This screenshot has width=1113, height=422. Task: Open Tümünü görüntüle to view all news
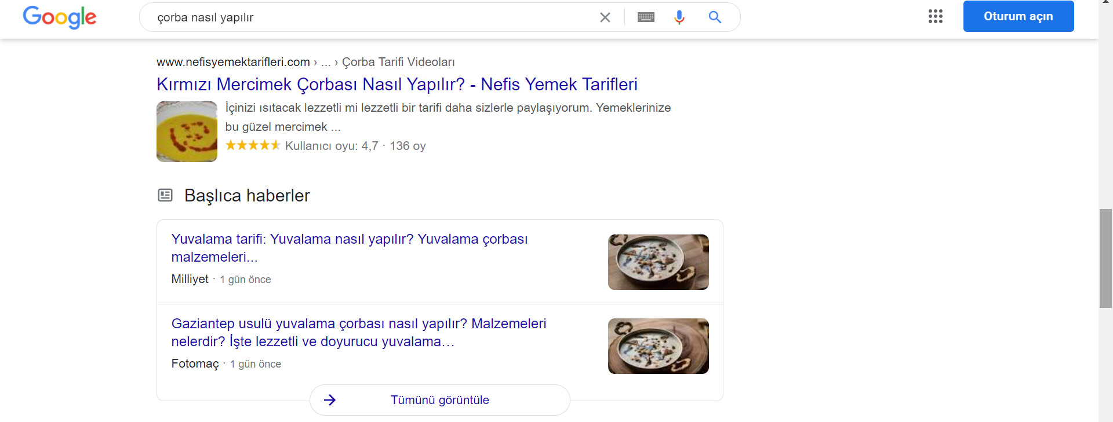pyautogui.click(x=440, y=399)
